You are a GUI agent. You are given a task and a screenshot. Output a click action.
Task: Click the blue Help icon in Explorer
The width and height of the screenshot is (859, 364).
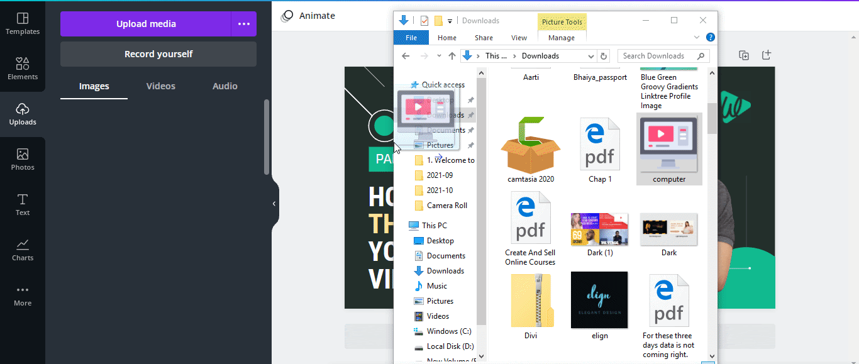click(x=711, y=38)
